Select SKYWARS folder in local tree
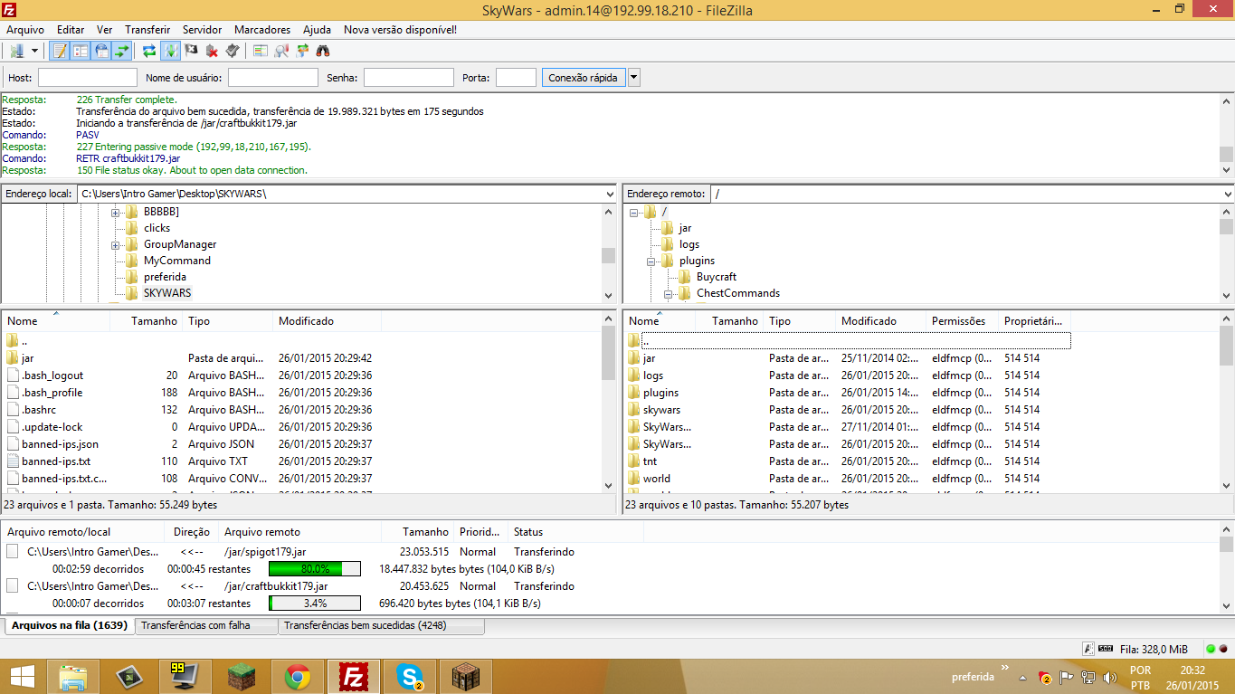 166,293
